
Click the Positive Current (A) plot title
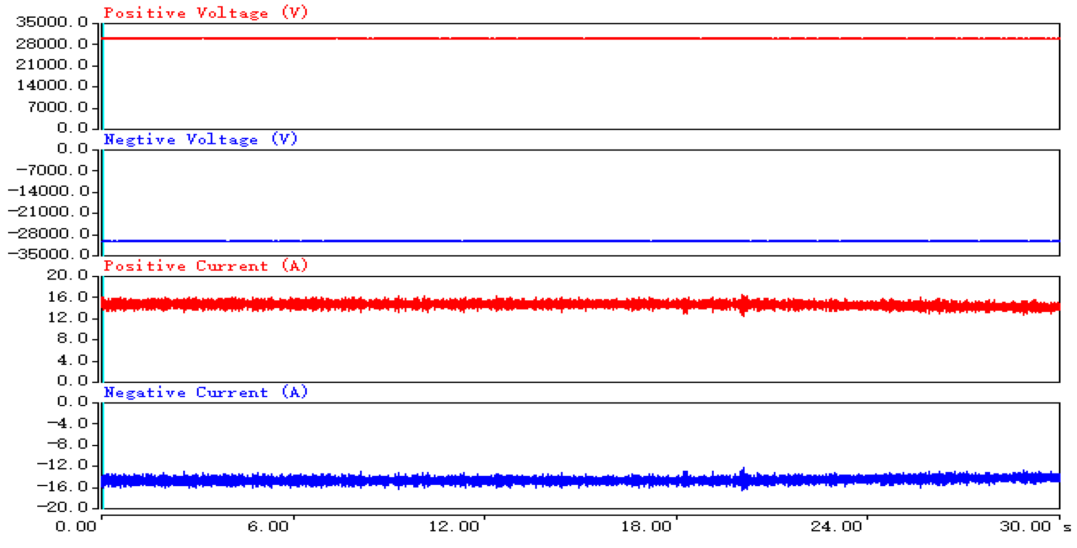[x=206, y=265]
